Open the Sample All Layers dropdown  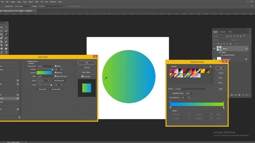(51, 6)
